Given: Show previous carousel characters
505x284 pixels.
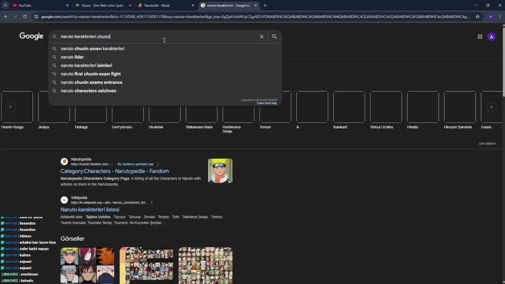Looking at the screenshot, I should 11,107.
